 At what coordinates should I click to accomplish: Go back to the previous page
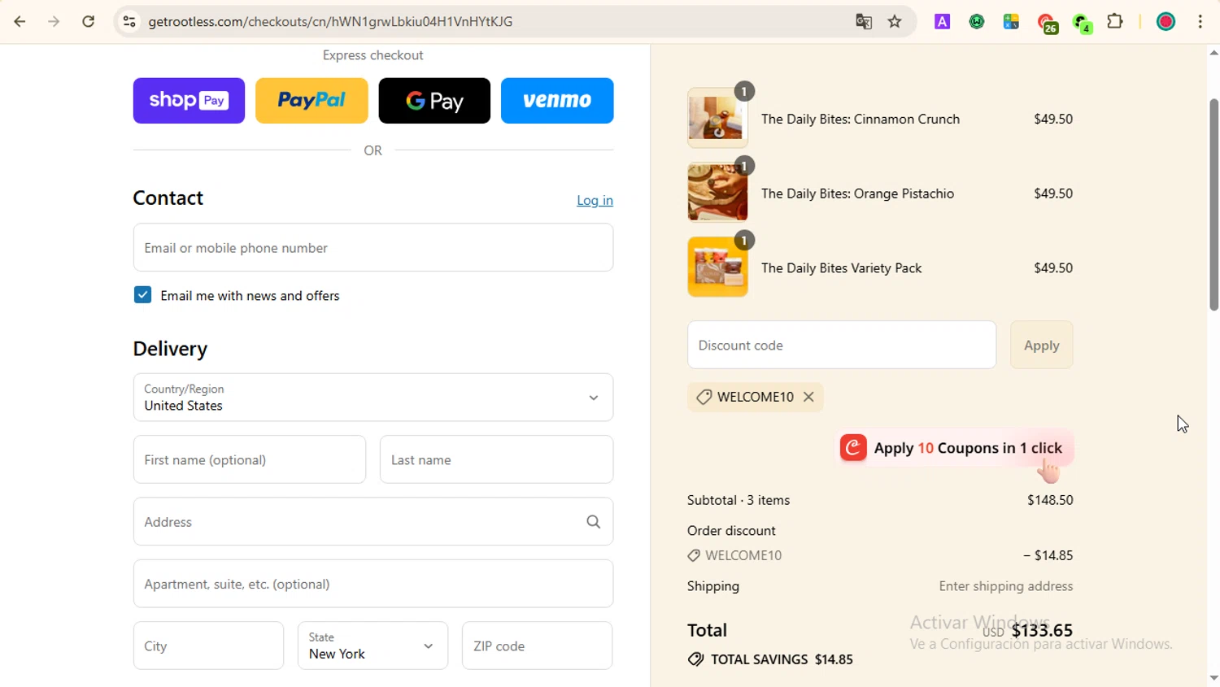click(20, 22)
